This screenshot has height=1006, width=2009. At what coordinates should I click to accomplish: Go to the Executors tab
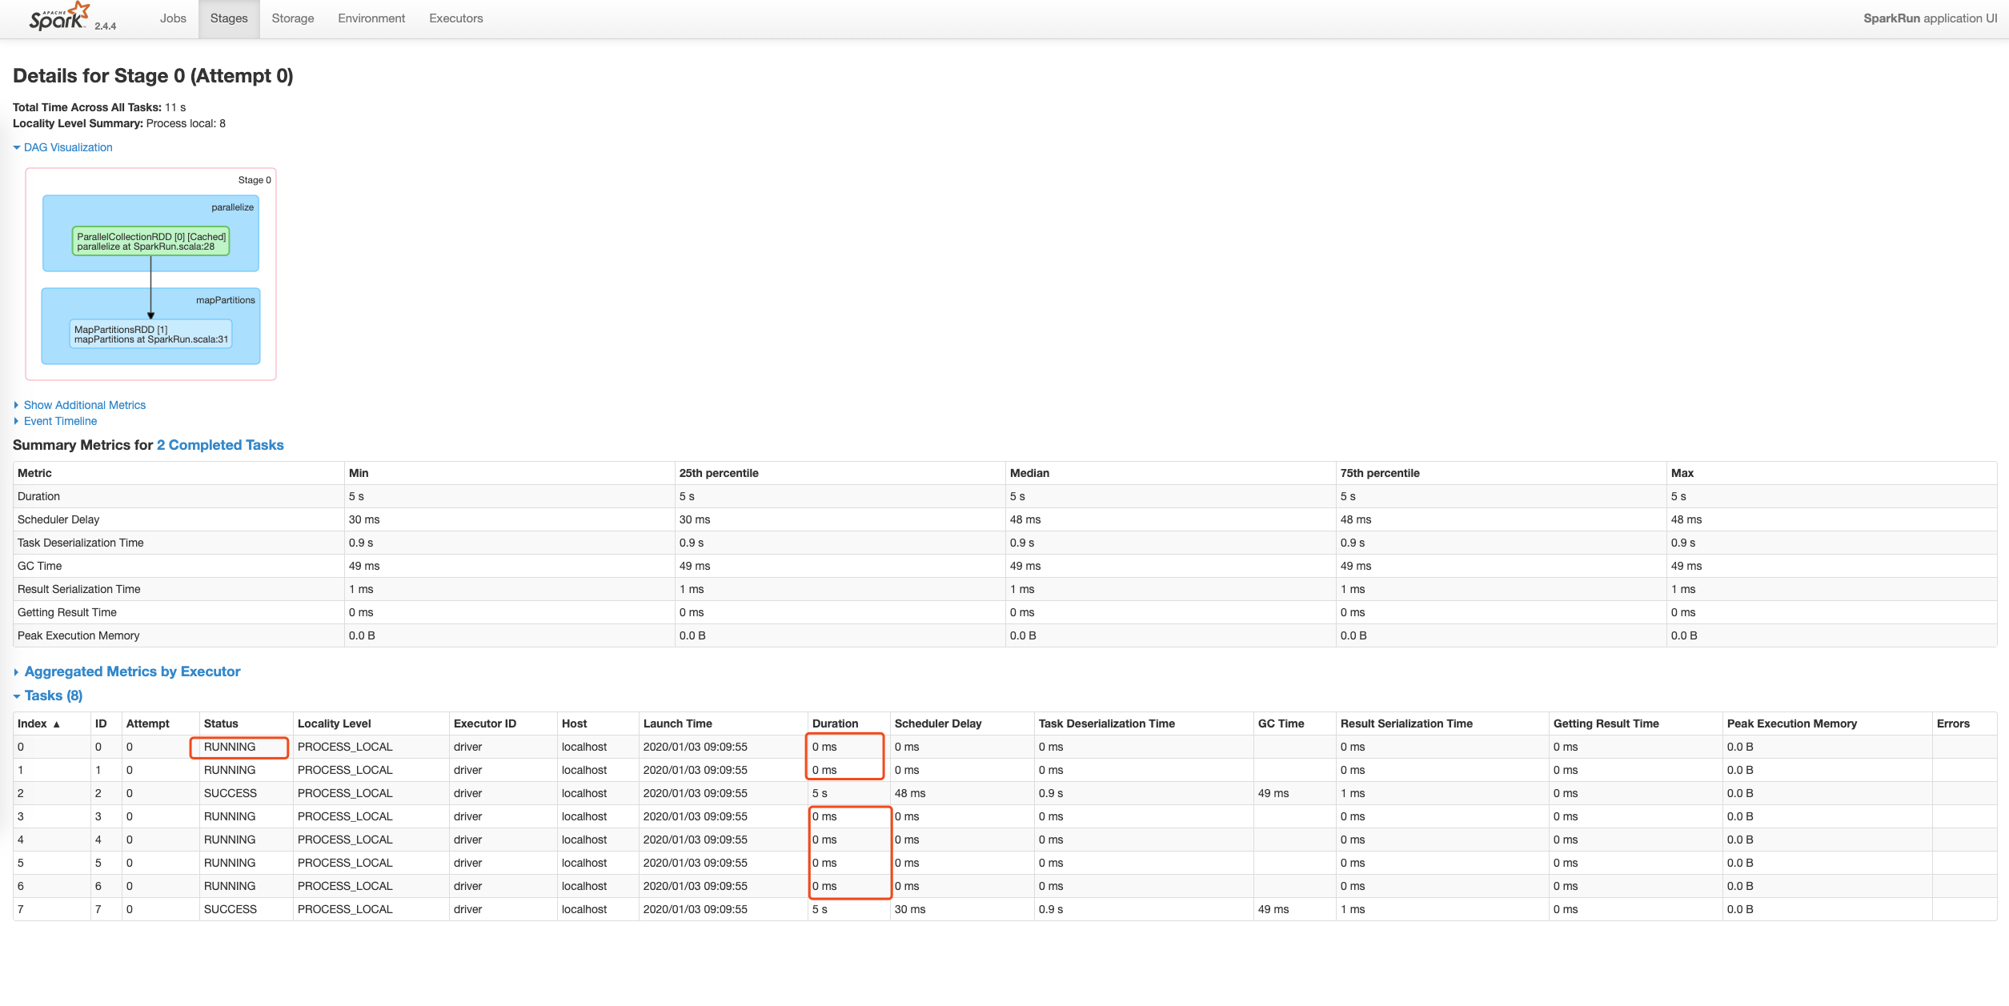point(455,18)
